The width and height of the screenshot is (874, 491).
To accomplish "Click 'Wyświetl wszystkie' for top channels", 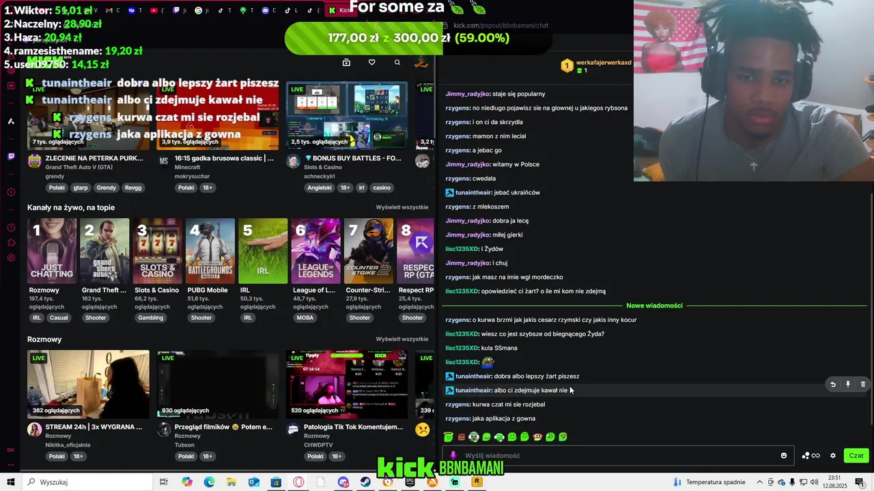I will pos(401,207).
